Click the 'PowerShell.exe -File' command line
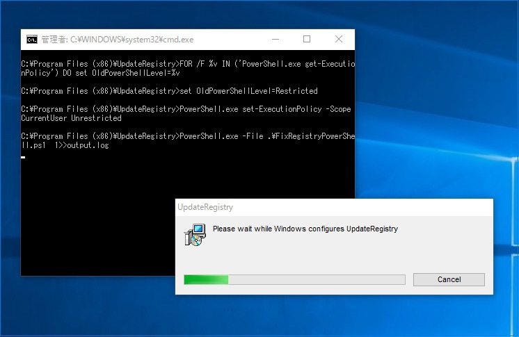Image resolution: width=519 pixels, height=337 pixels. coord(188,140)
